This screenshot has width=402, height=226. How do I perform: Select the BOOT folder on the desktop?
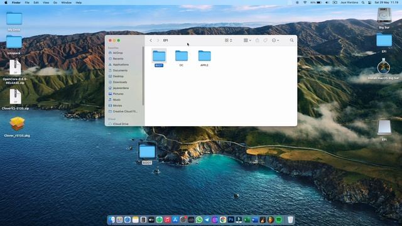pos(147,153)
